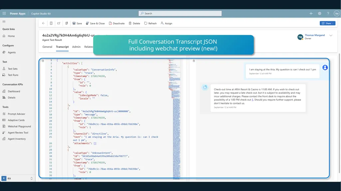Image resolution: width=341 pixels, height=191 pixels.
Task: Go back using the back arrow
Action: point(44,23)
